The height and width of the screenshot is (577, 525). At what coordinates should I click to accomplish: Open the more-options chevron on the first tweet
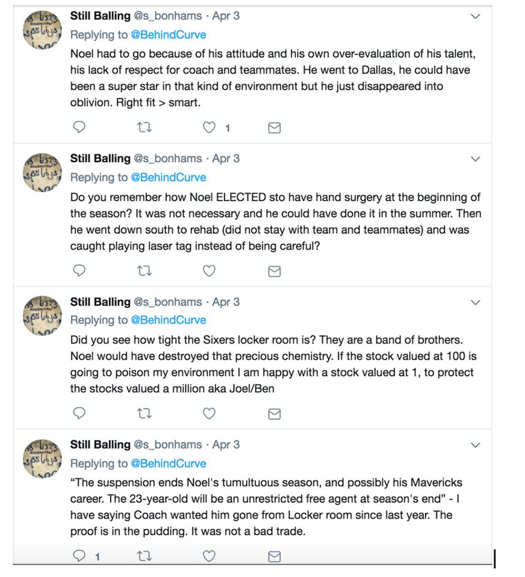pyautogui.click(x=475, y=16)
